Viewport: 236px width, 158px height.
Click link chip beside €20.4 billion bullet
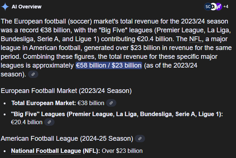tap(49, 122)
